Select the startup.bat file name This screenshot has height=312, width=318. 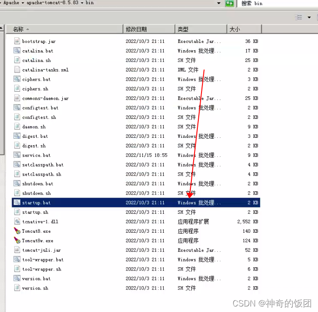37,203
